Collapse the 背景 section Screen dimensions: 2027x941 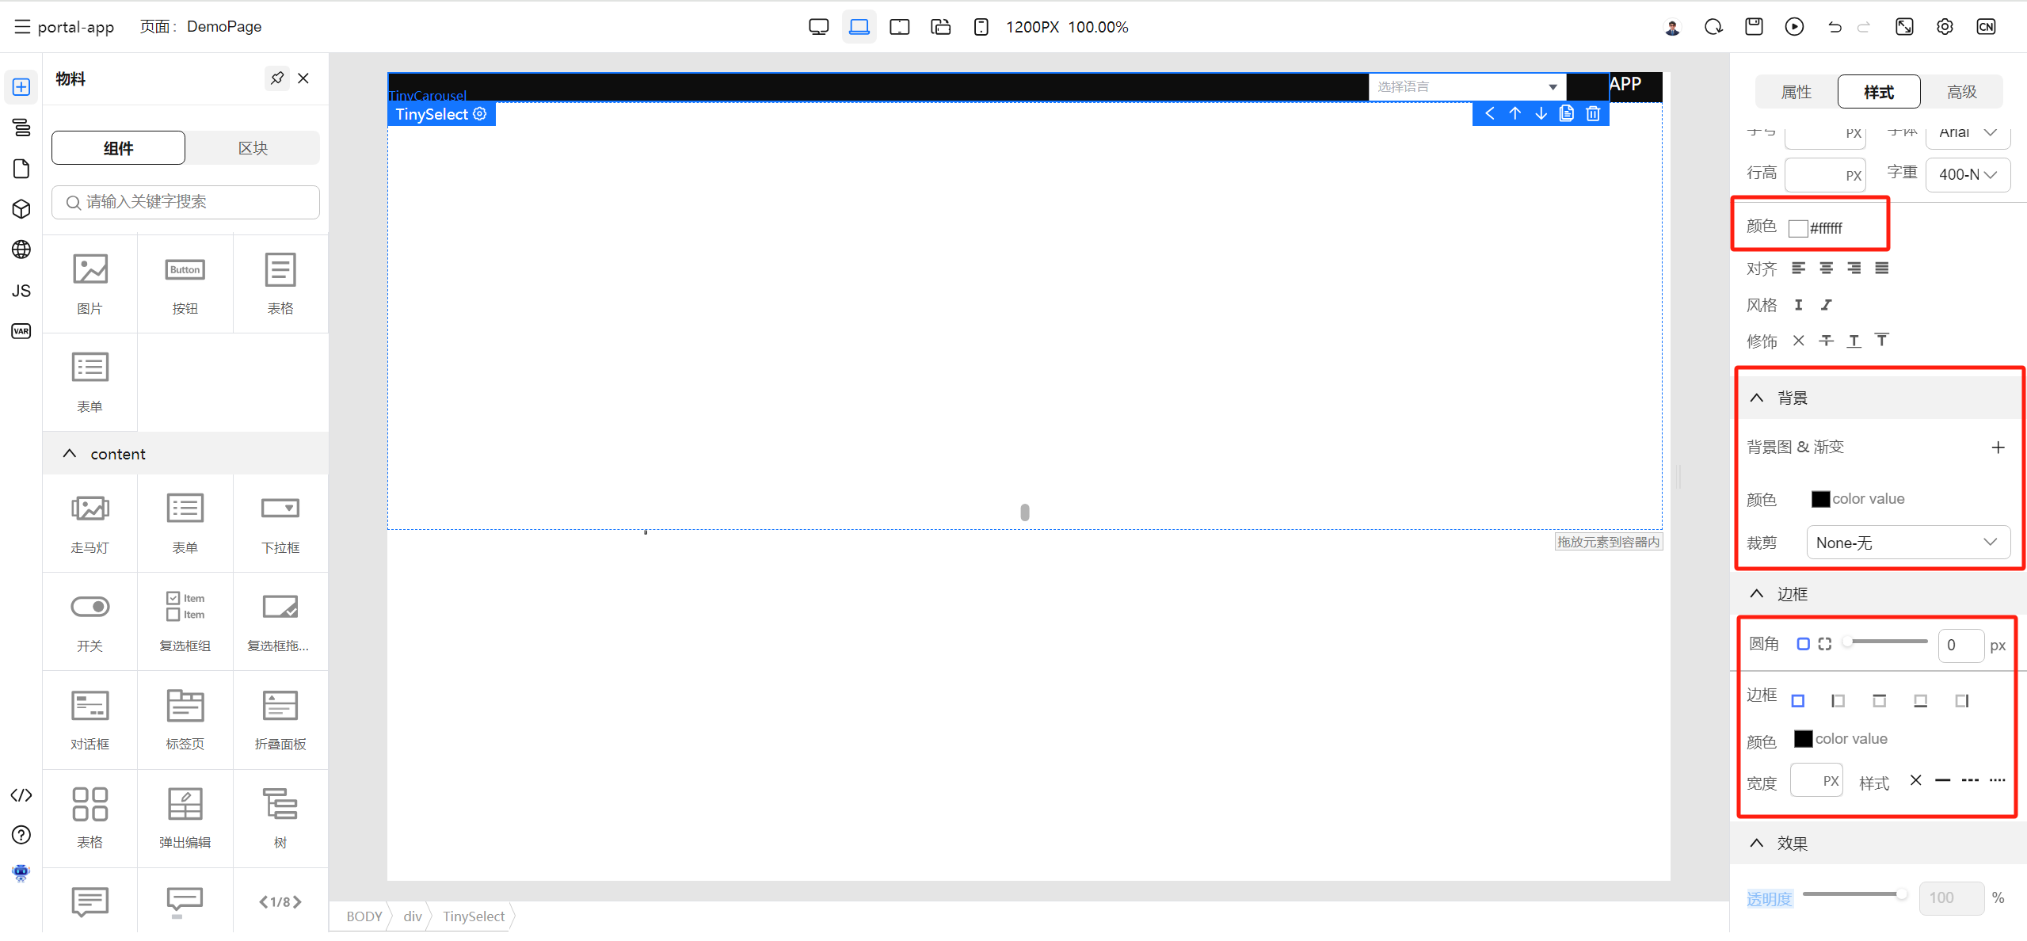1757,398
